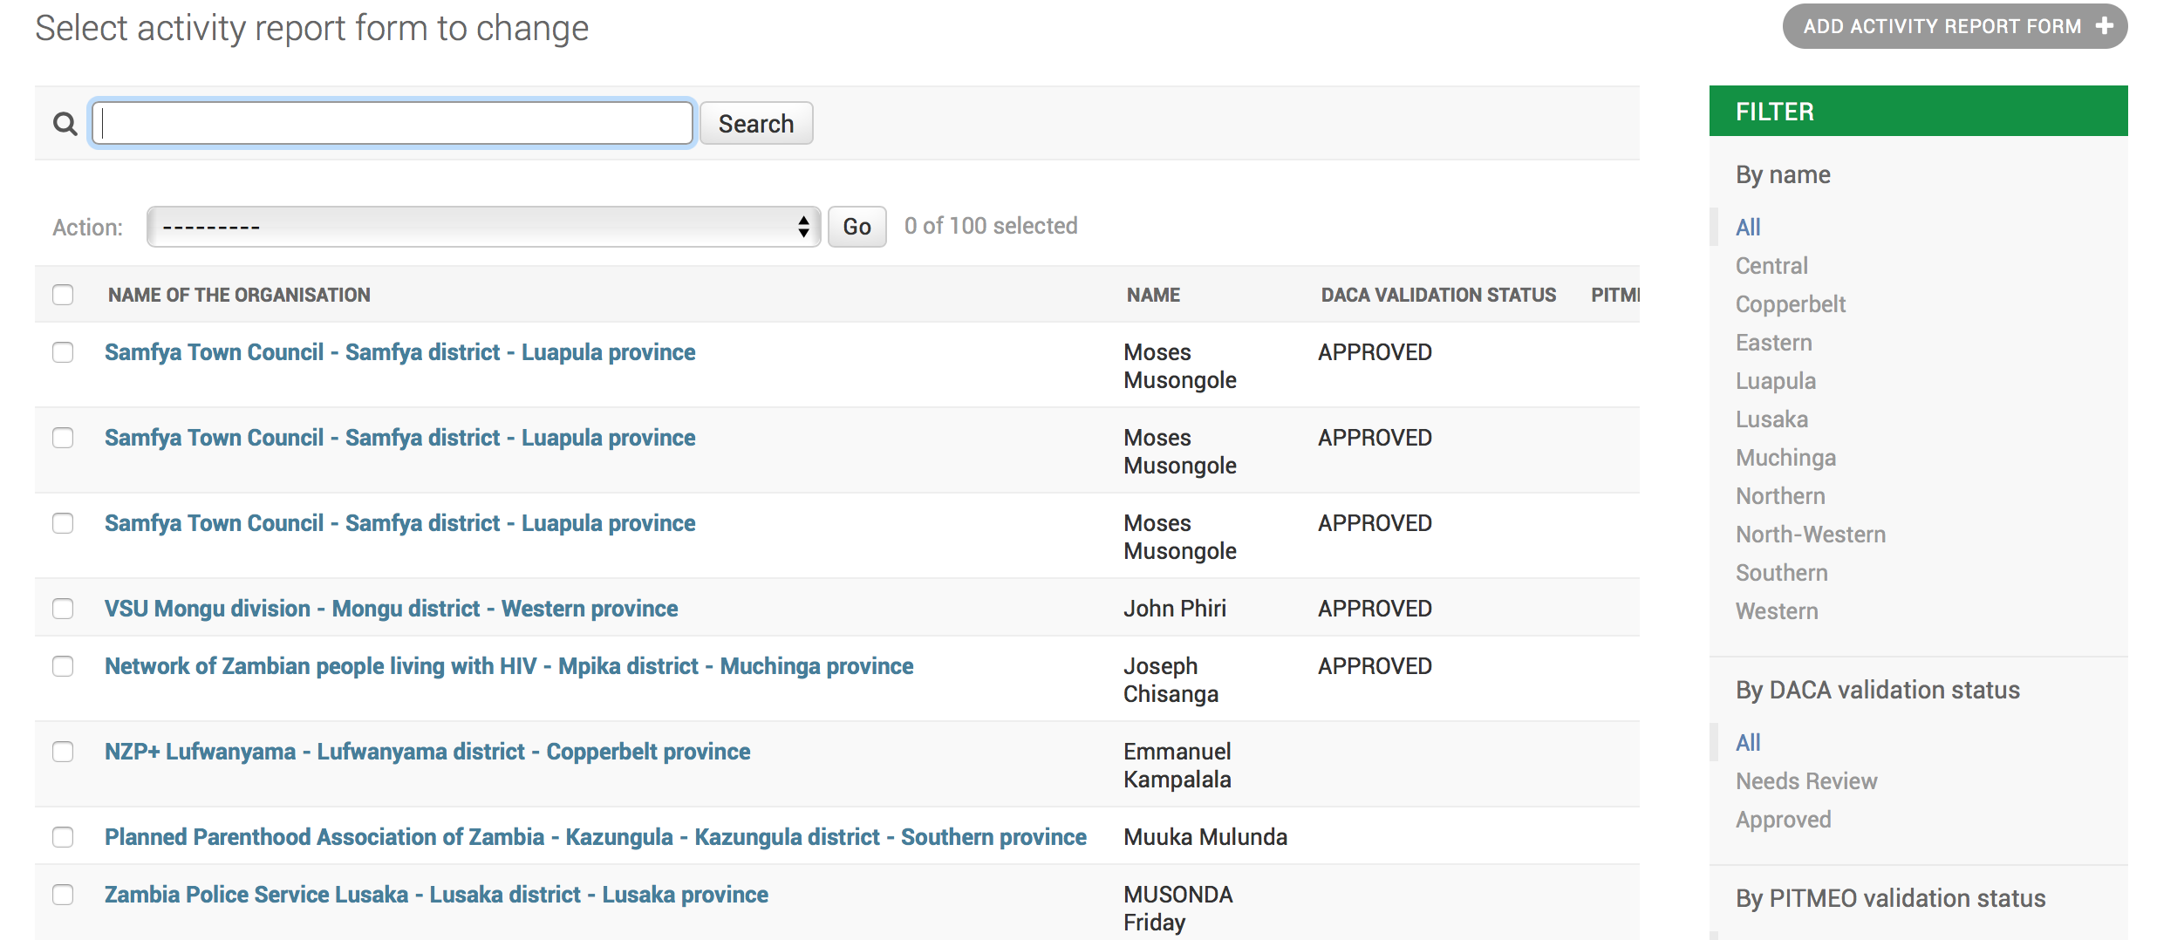Click inside the search input field

[x=391, y=123]
